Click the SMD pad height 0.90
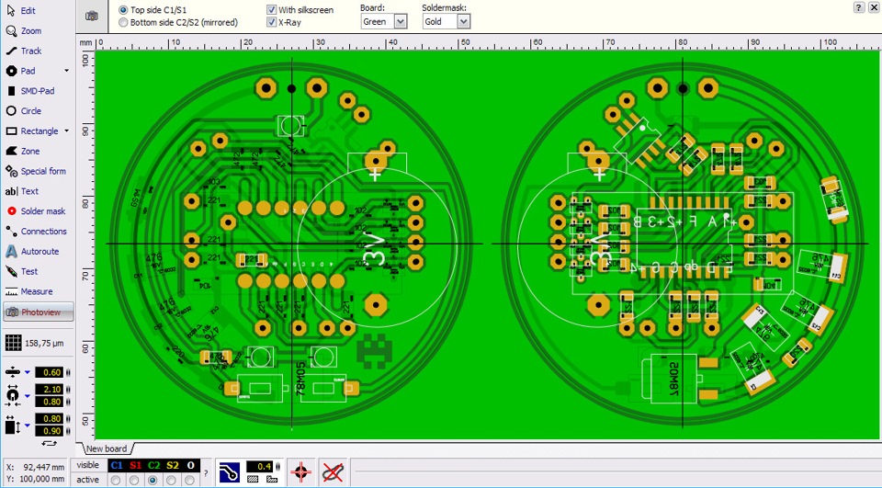The image size is (882, 488). (50, 431)
